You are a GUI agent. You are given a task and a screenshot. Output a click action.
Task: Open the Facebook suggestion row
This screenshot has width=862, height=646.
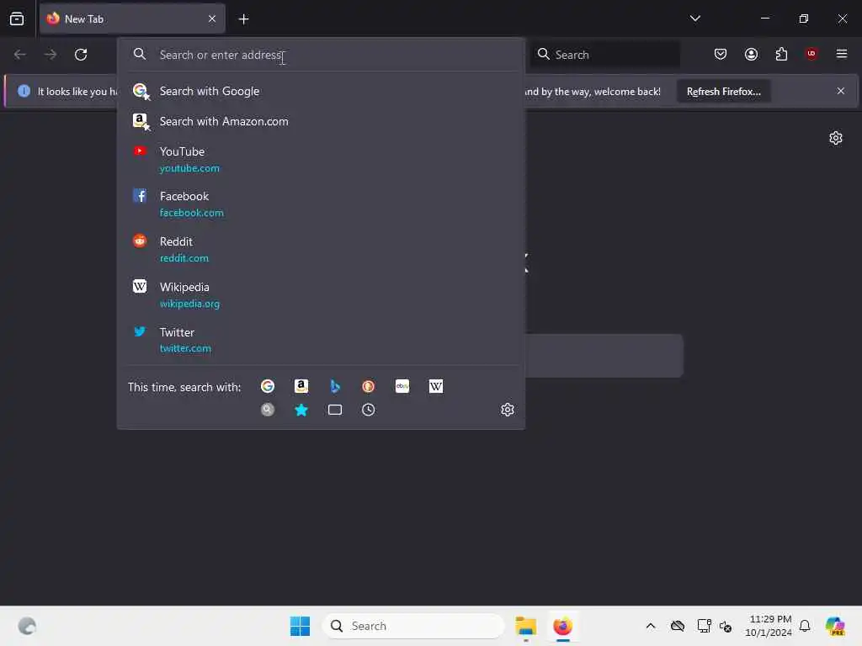(321, 204)
